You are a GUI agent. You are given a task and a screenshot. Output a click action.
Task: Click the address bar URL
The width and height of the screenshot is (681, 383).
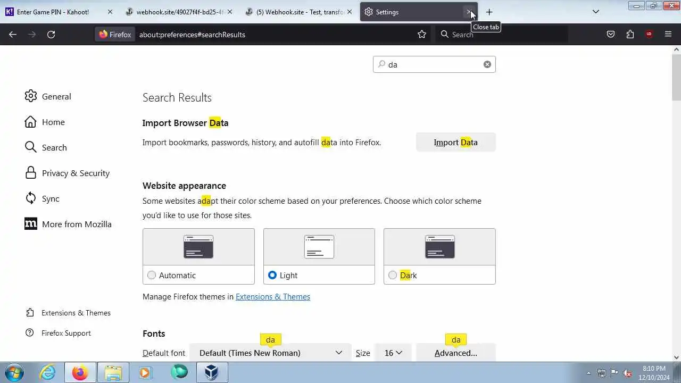tap(192, 35)
